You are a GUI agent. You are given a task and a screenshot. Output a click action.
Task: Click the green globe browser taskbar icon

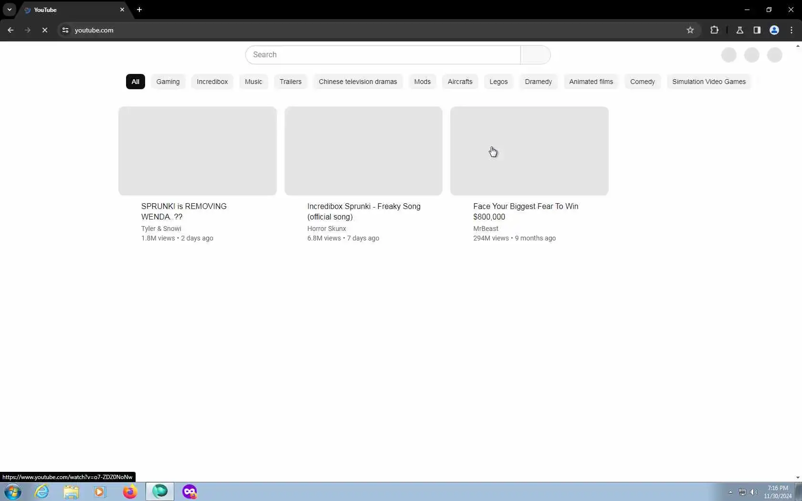pyautogui.click(x=160, y=491)
